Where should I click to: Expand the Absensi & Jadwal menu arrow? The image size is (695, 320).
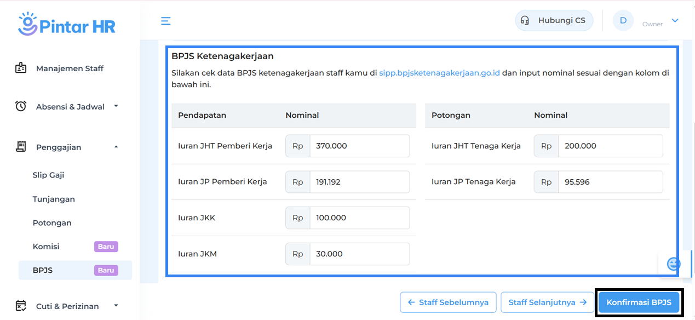[x=116, y=106]
